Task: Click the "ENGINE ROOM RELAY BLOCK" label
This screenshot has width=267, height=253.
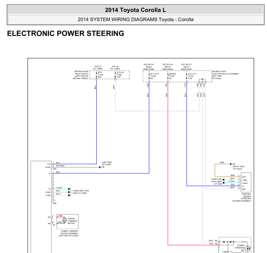Action: pyautogui.click(x=81, y=75)
